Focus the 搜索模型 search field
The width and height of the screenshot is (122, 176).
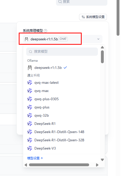coord(62,52)
